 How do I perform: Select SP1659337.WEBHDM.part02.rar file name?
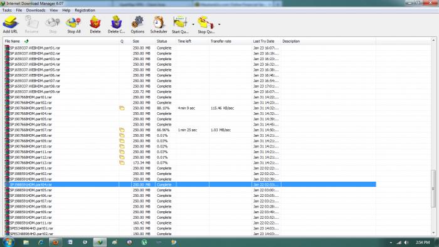[x=35, y=53]
